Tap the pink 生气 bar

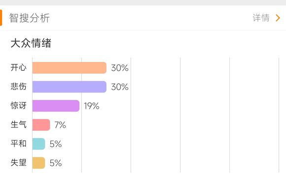tap(41, 125)
